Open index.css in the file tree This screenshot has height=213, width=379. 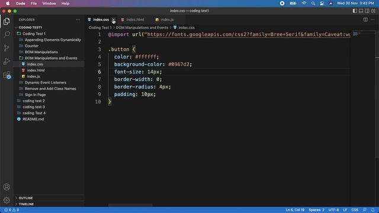click(49, 64)
